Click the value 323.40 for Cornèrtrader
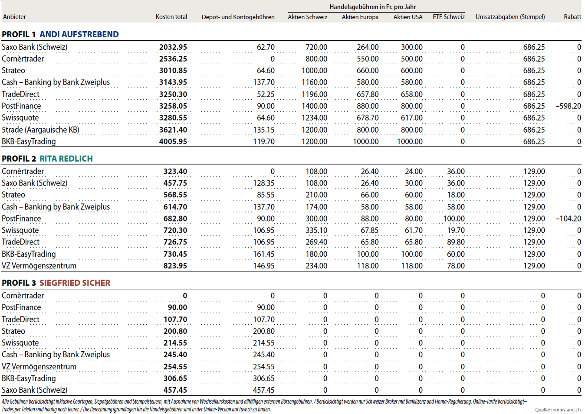Viewport: 585px width, 414px height. click(x=175, y=172)
